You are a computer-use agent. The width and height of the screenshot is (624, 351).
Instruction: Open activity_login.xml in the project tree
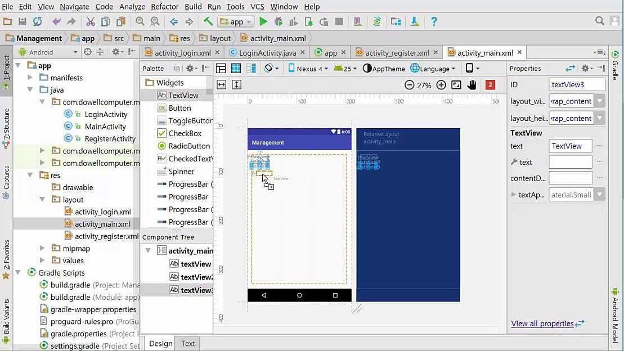click(x=102, y=212)
